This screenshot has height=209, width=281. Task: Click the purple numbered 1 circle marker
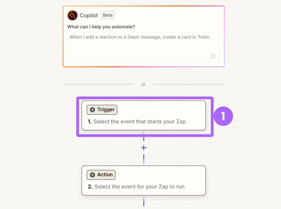(223, 116)
